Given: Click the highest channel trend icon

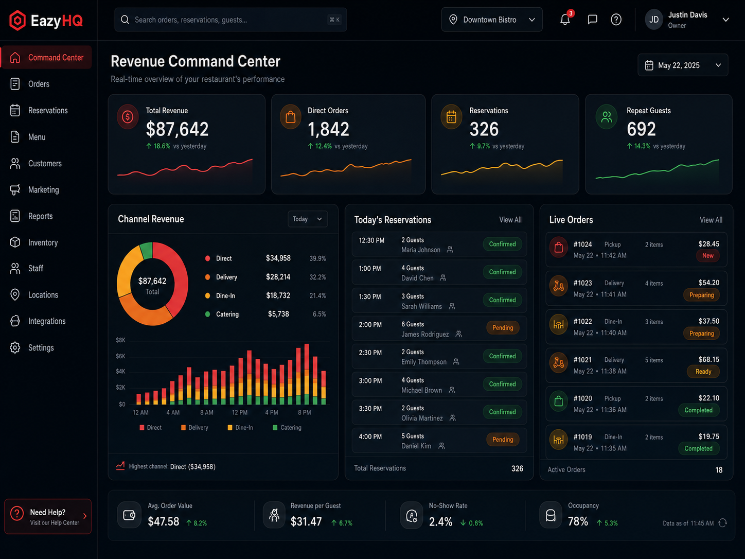Looking at the screenshot, I should click(120, 466).
